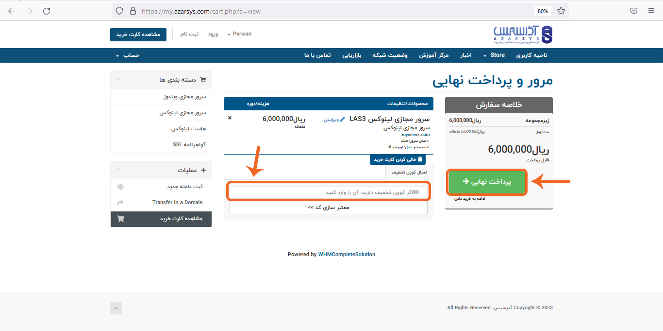
Task: Open the Azarsys logo home link
Action: (523, 35)
